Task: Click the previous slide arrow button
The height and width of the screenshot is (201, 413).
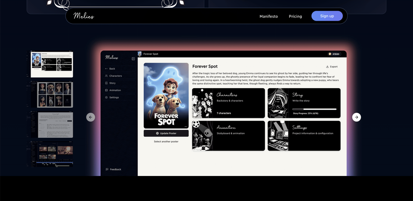Action: [x=90, y=117]
